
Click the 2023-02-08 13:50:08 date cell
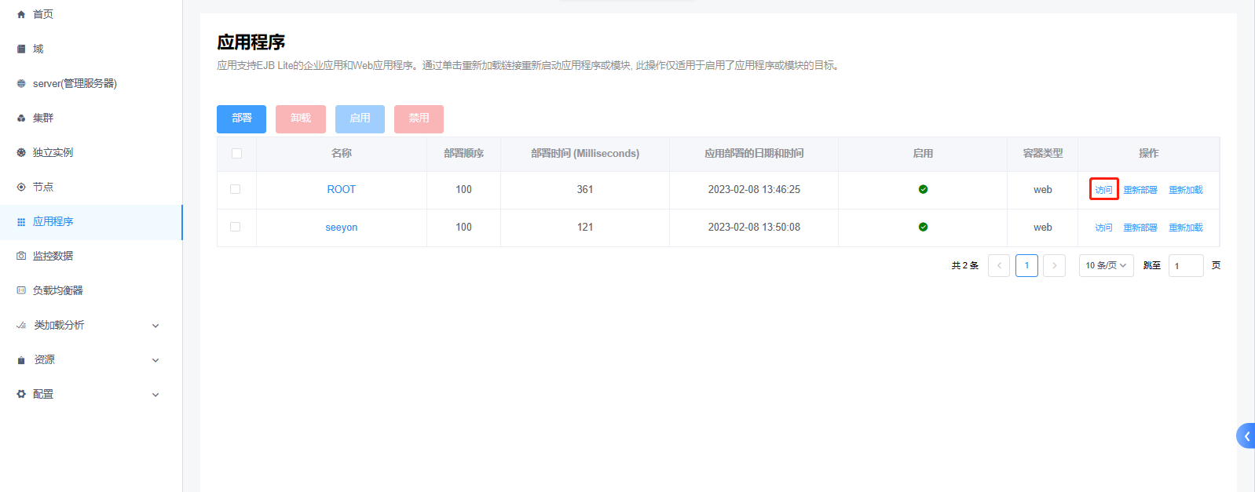click(x=754, y=227)
